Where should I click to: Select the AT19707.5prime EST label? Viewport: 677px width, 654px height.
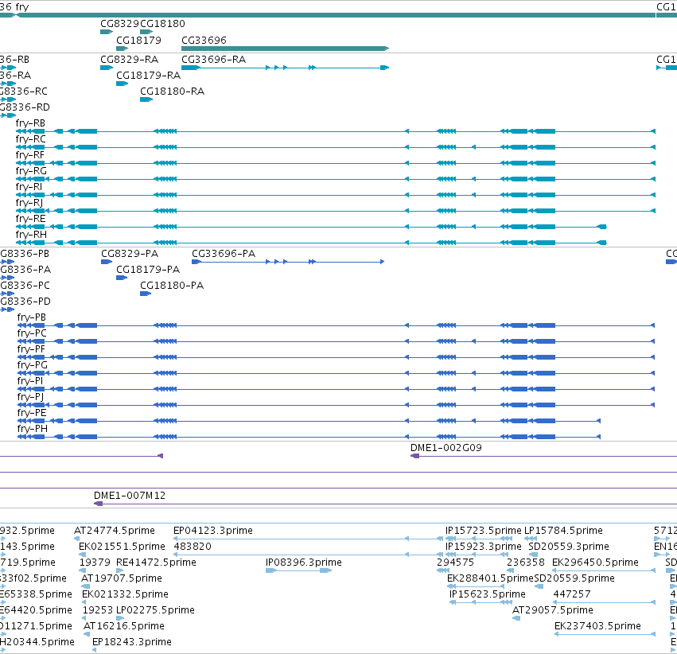click(x=122, y=578)
